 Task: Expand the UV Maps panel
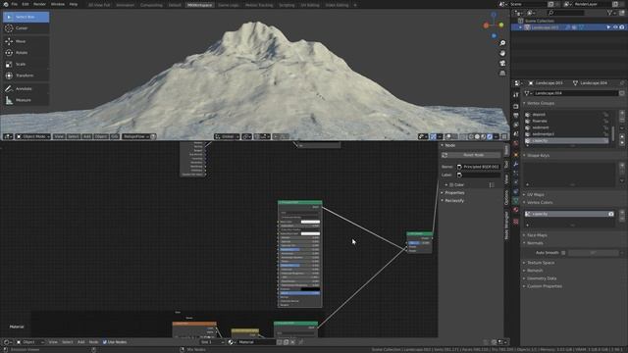coord(535,195)
